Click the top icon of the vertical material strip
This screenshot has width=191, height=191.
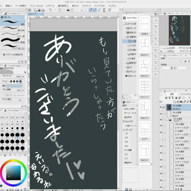point(155,14)
